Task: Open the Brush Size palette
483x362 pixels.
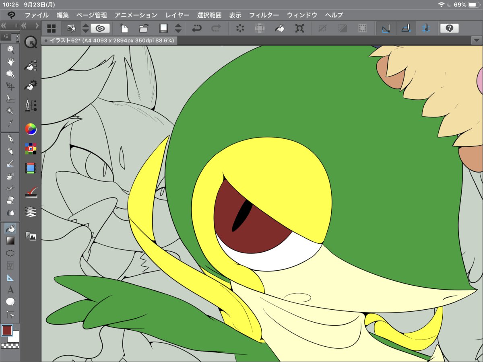Action: (31, 106)
